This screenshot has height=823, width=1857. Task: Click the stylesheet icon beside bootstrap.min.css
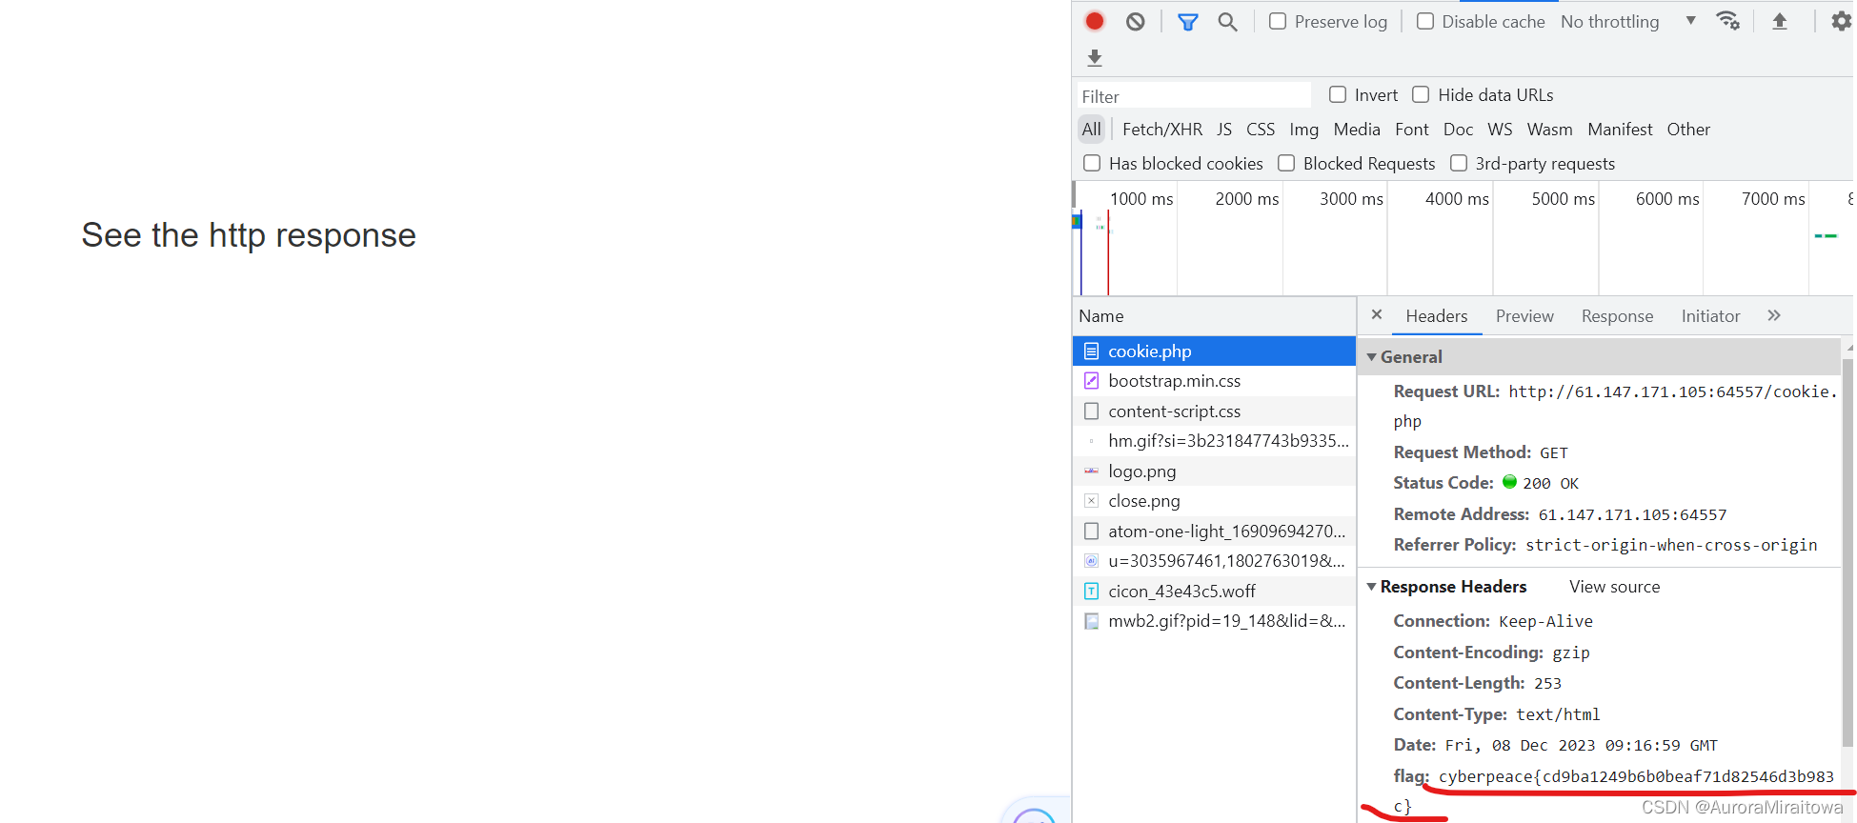(1092, 381)
